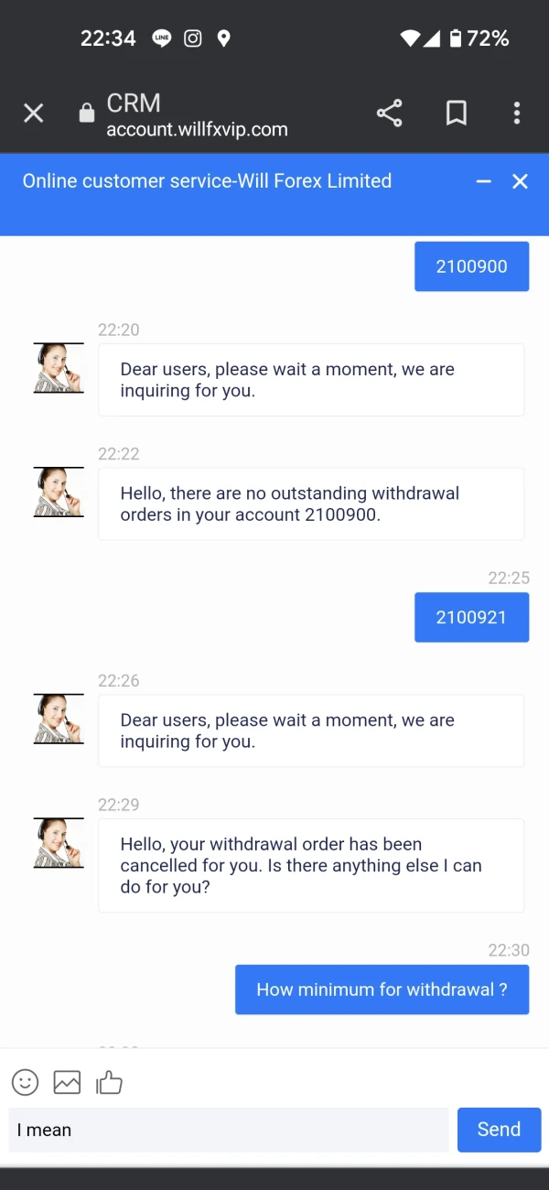Select the "no outstanding withdrawal orders" reply
549x1190 pixels.
pyautogui.click(x=311, y=503)
